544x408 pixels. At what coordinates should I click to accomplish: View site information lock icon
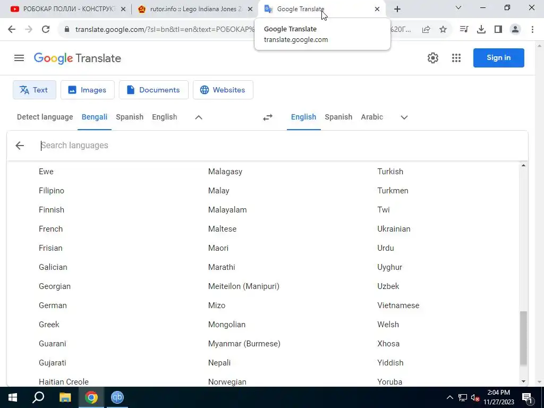[67, 29]
